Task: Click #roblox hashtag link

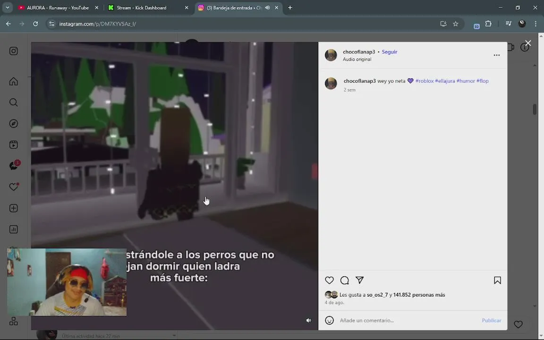Action: click(x=425, y=81)
